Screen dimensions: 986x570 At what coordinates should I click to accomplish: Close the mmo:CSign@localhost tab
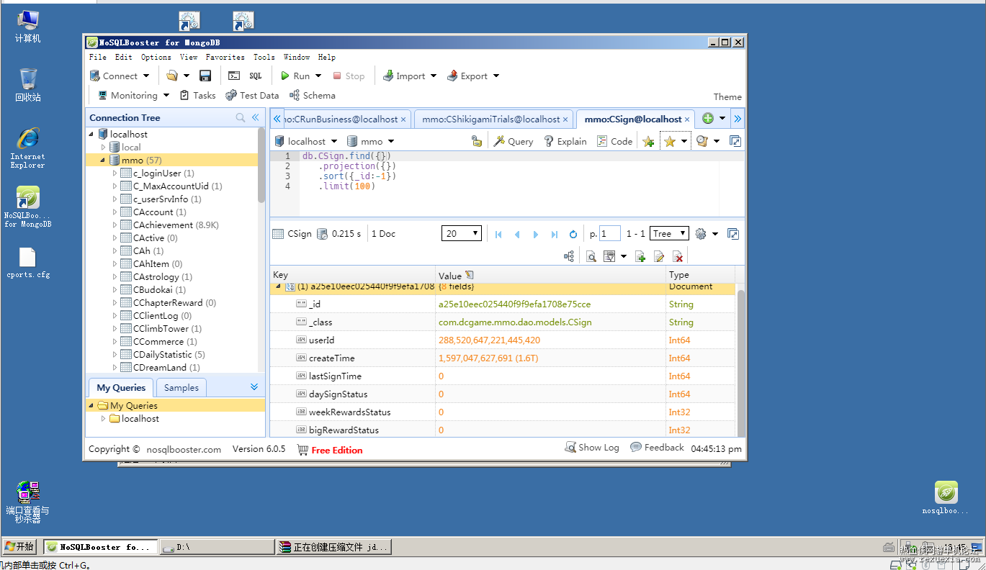pos(688,119)
